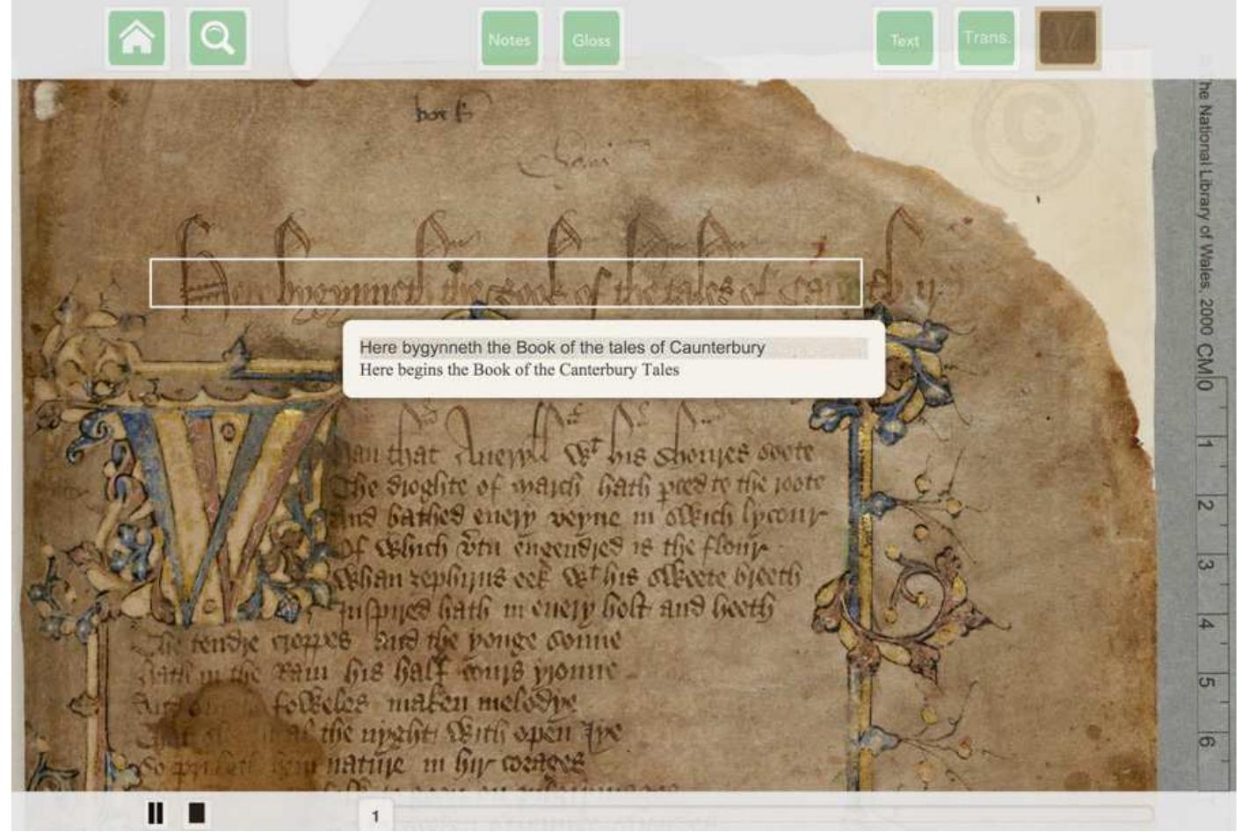
Task: Open the Notes panel
Action: tap(510, 39)
